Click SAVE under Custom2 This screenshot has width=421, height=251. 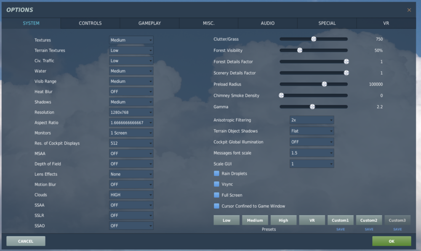tap(369, 229)
